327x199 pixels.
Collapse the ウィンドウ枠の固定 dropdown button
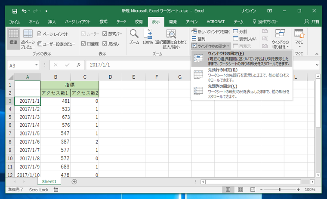coord(211,46)
